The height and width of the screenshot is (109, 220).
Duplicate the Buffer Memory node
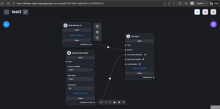click(97, 27)
